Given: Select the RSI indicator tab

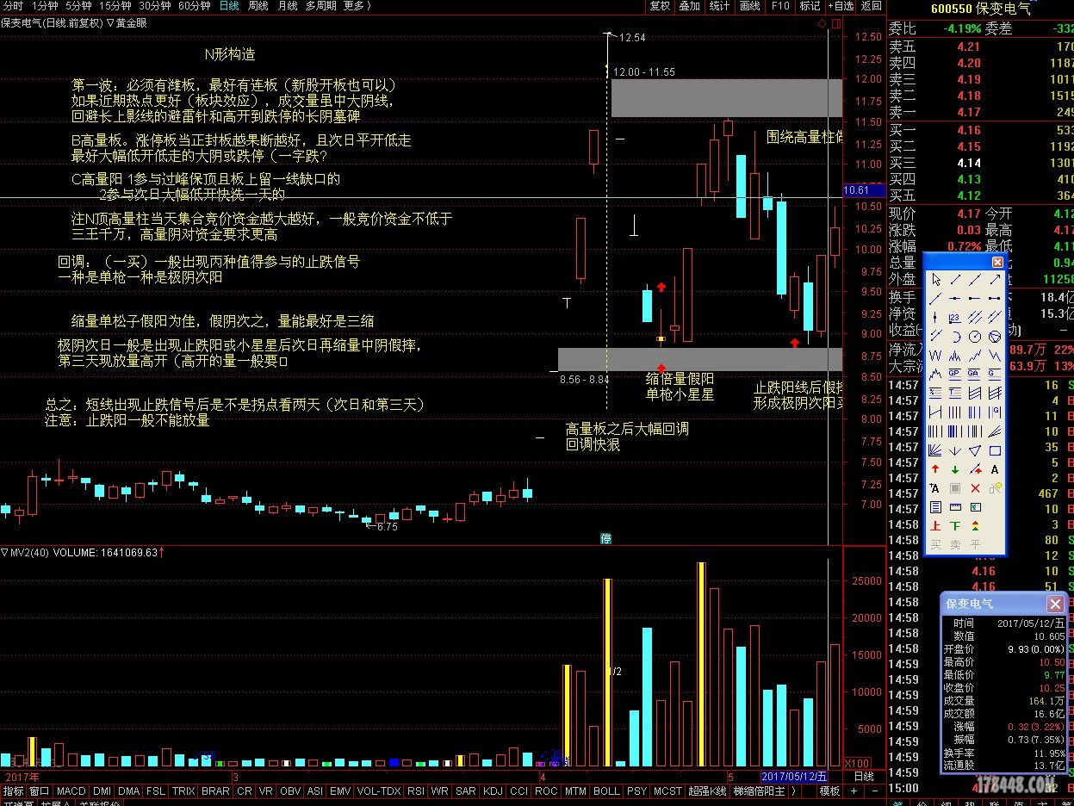Looking at the screenshot, I should point(416,790).
